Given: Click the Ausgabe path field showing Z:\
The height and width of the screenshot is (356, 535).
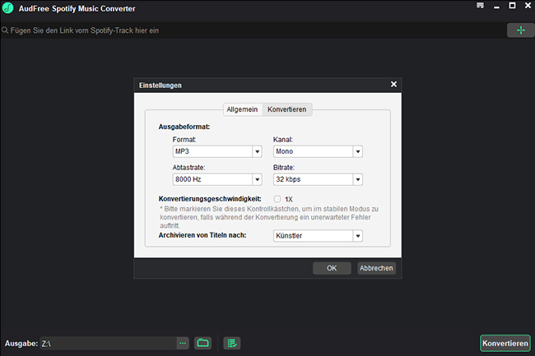Looking at the screenshot, I should click(109, 344).
